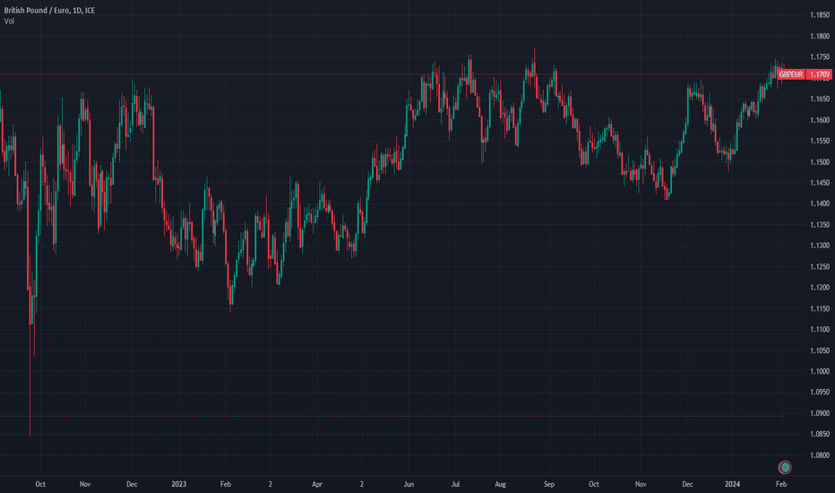Click the 1.0950 price axis value
835x493 pixels.
(820, 393)
